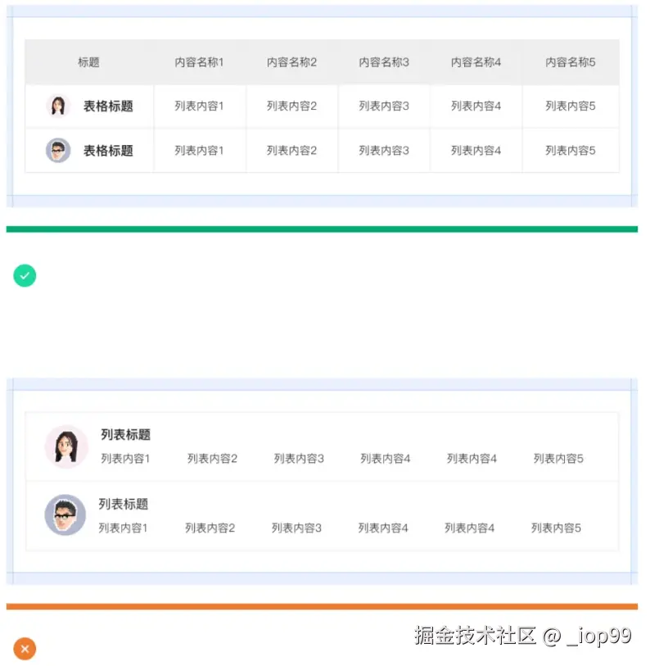Click 列表内容3 in woman's list item
This screenshot has width=650, height=666.
coord(299,458)
